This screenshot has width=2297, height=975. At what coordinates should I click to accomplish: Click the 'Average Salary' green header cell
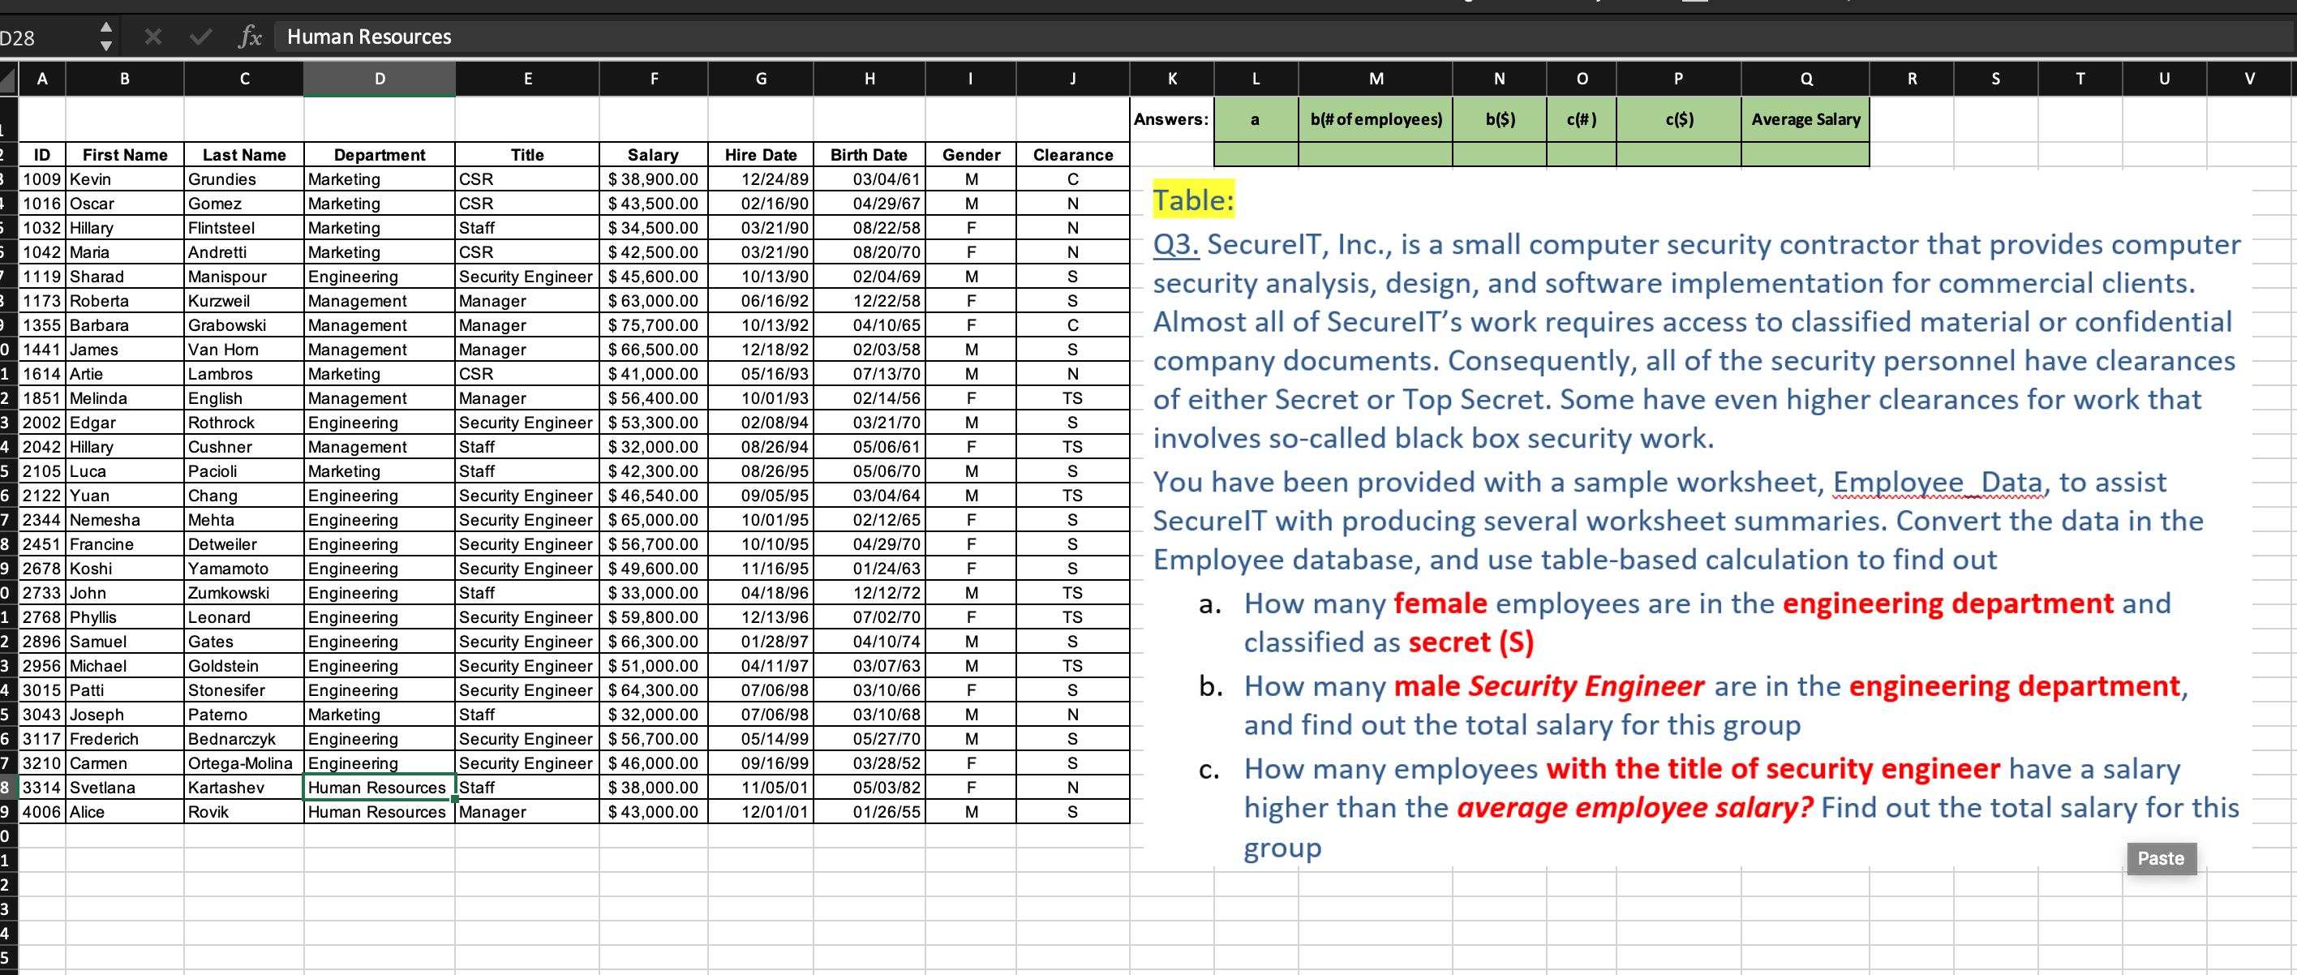point(1805,119)
